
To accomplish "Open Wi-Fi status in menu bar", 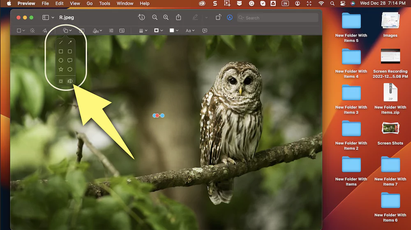I will [x=321, y=3].
